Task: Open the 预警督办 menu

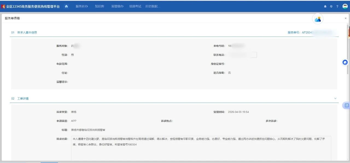Action: click(117, 7)
